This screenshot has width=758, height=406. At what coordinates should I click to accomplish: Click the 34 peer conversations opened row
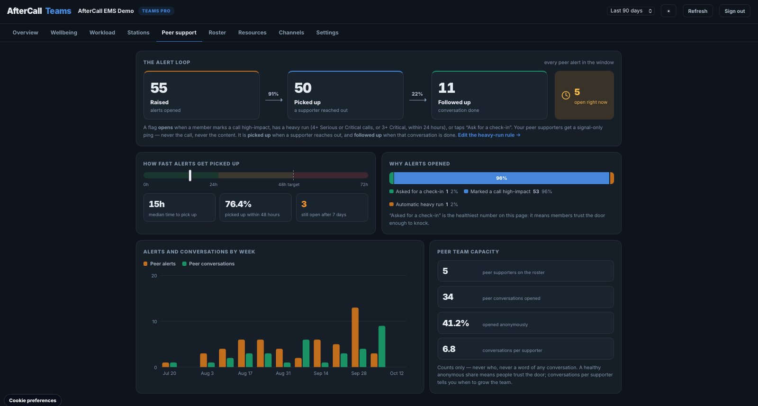[x=525, y=297]
